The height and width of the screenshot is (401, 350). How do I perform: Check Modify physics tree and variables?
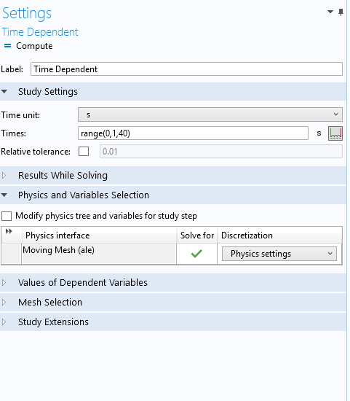7,216
